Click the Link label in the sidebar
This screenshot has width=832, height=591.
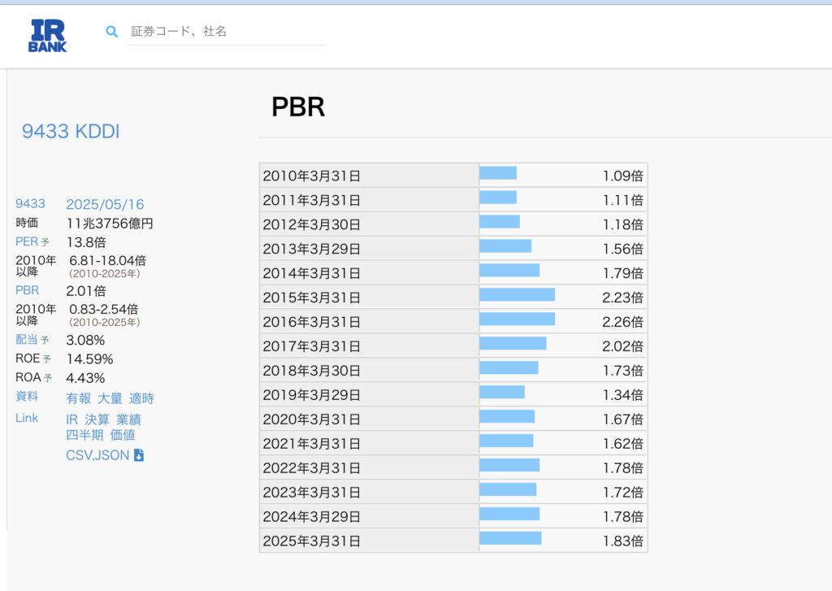click(x=27, y=418)
